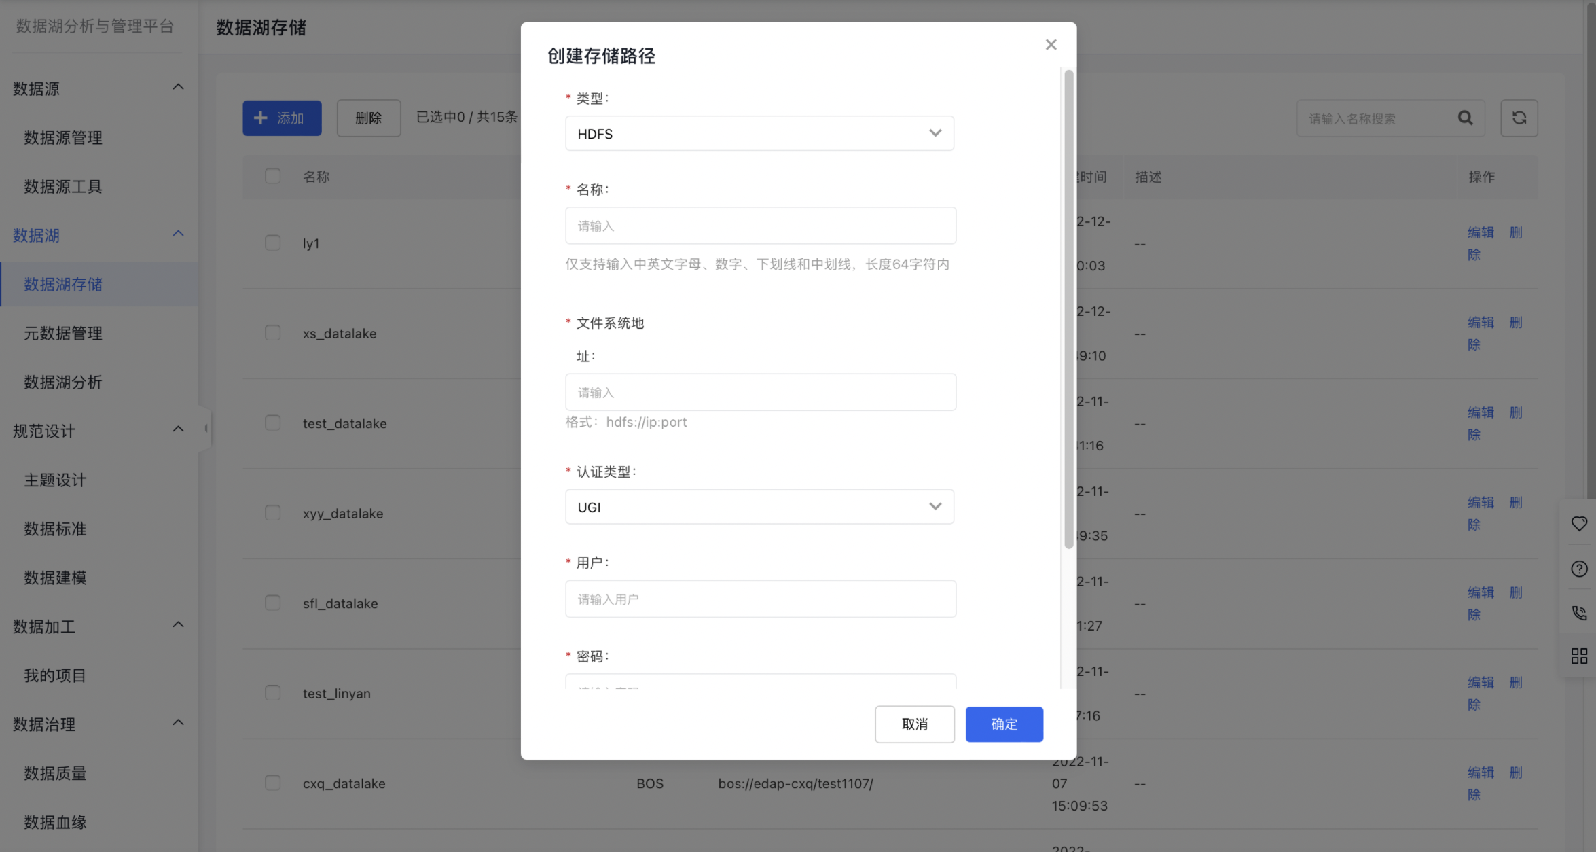Click the 描述 column header
1596x852 pixels.
tap(1148, 177)
